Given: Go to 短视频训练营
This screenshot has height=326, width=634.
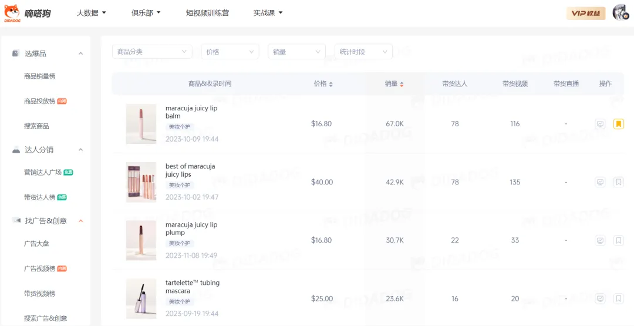Looking at the screenshot, I should [207, 13].
